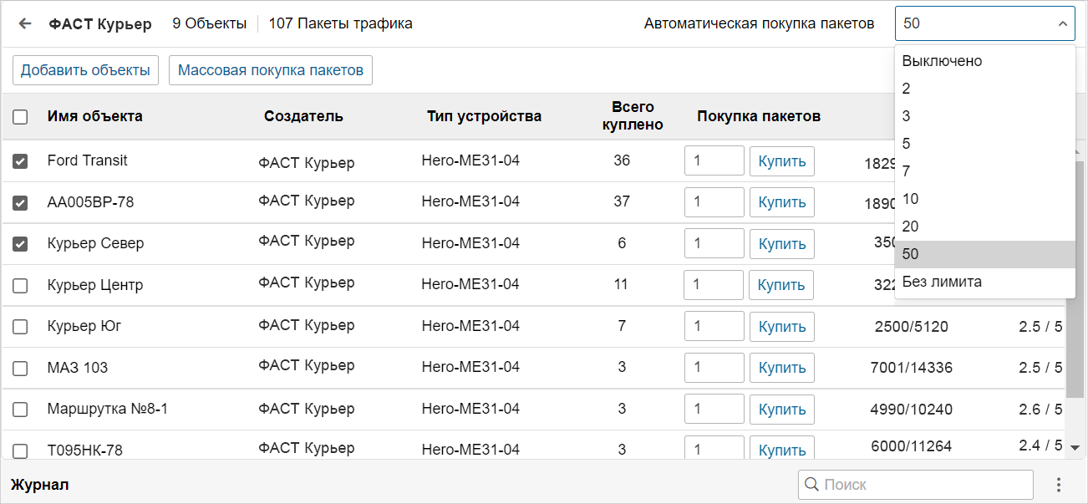
Task: Click the Добавить объекты button
Action: [x=85, y=70]
